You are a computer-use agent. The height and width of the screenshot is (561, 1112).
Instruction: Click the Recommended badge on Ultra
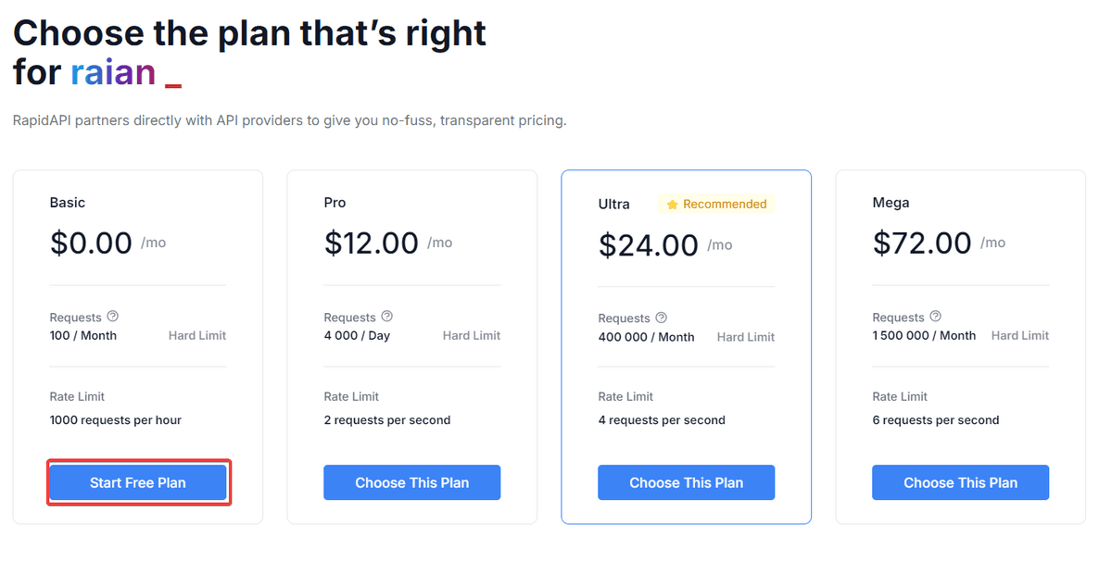point(716,205)
